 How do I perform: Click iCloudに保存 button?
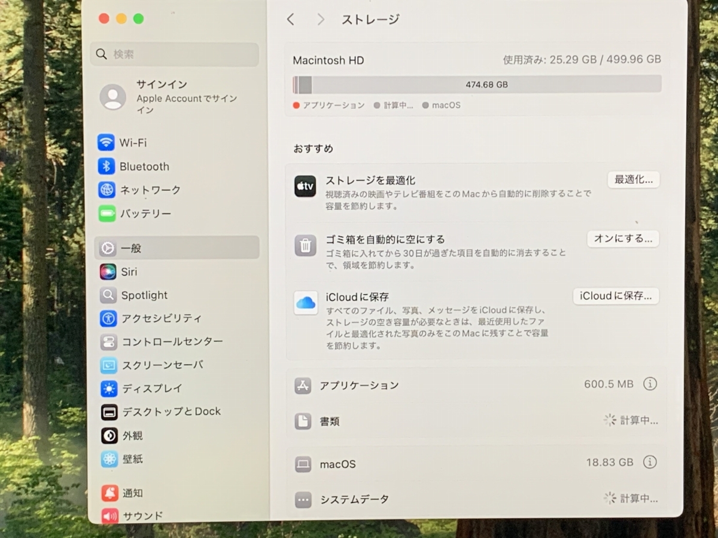(x=616, y=296)
